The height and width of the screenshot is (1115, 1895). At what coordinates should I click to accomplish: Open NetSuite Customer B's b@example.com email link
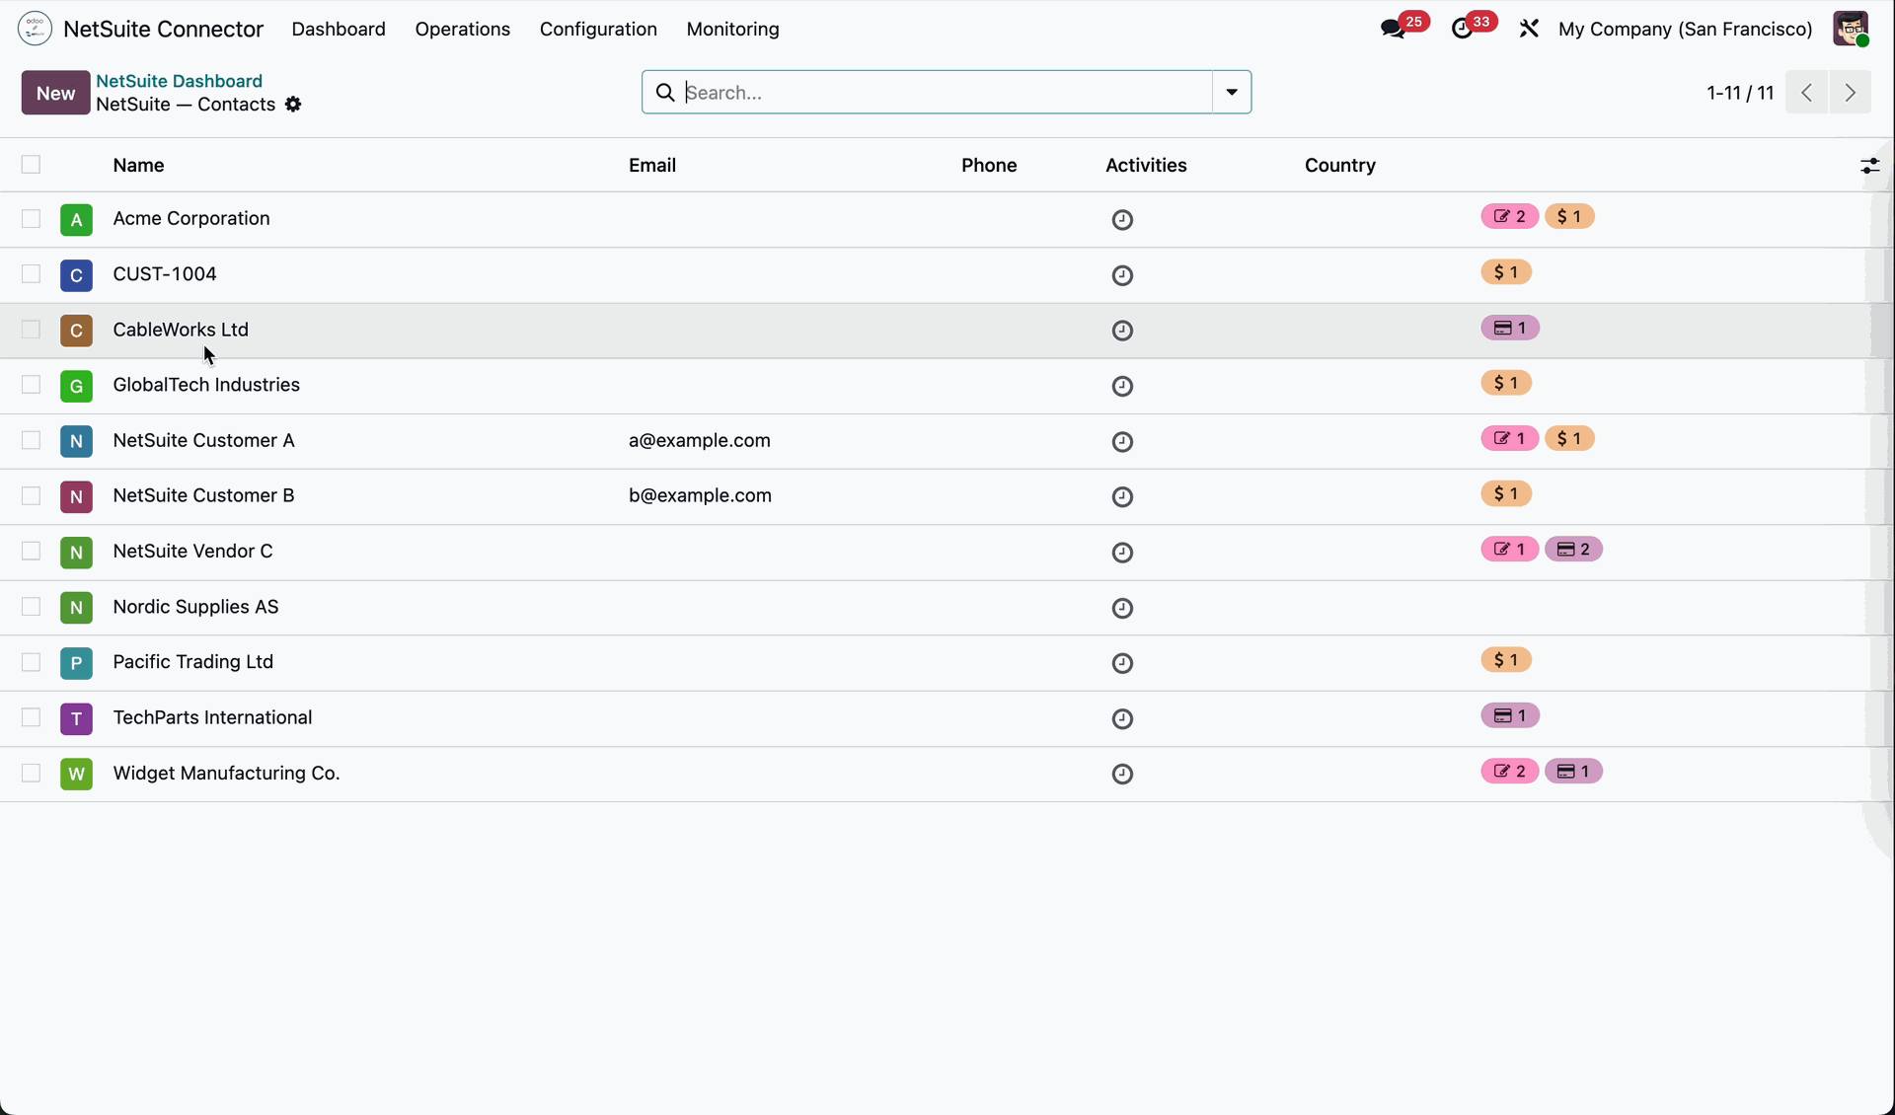(700, 495)
